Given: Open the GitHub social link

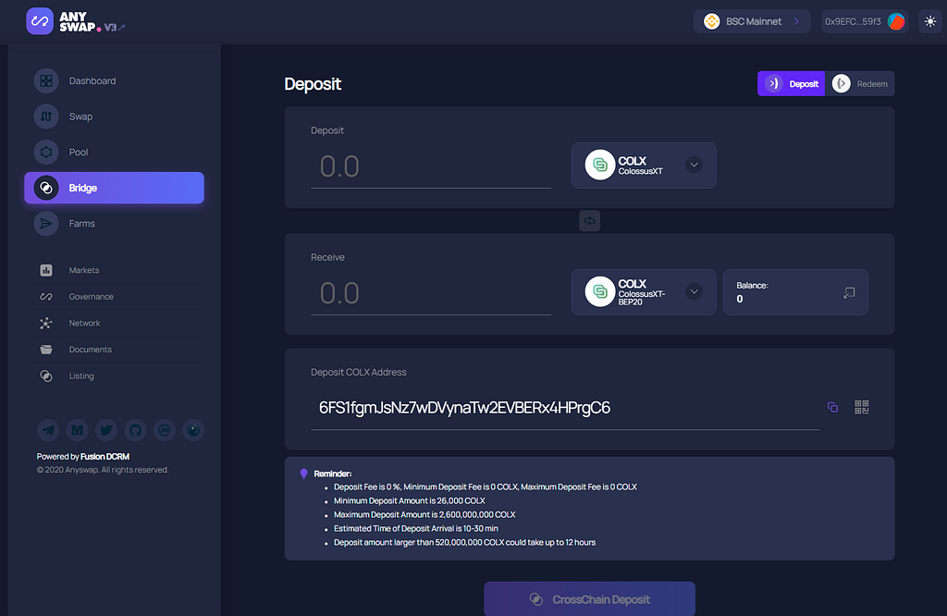Looking at the screenshot, I should click(135, 430).
